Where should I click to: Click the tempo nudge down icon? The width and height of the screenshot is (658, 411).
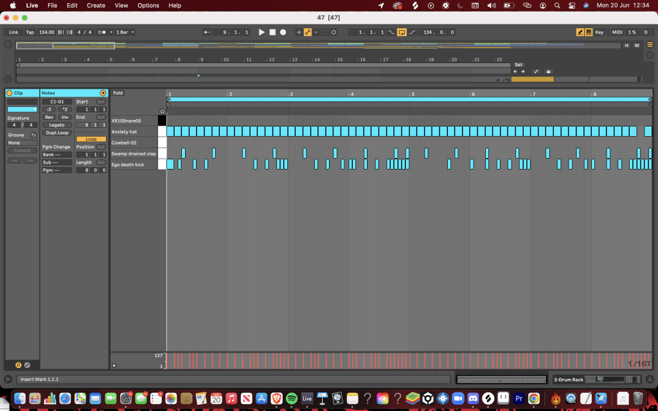click(61, 32)
